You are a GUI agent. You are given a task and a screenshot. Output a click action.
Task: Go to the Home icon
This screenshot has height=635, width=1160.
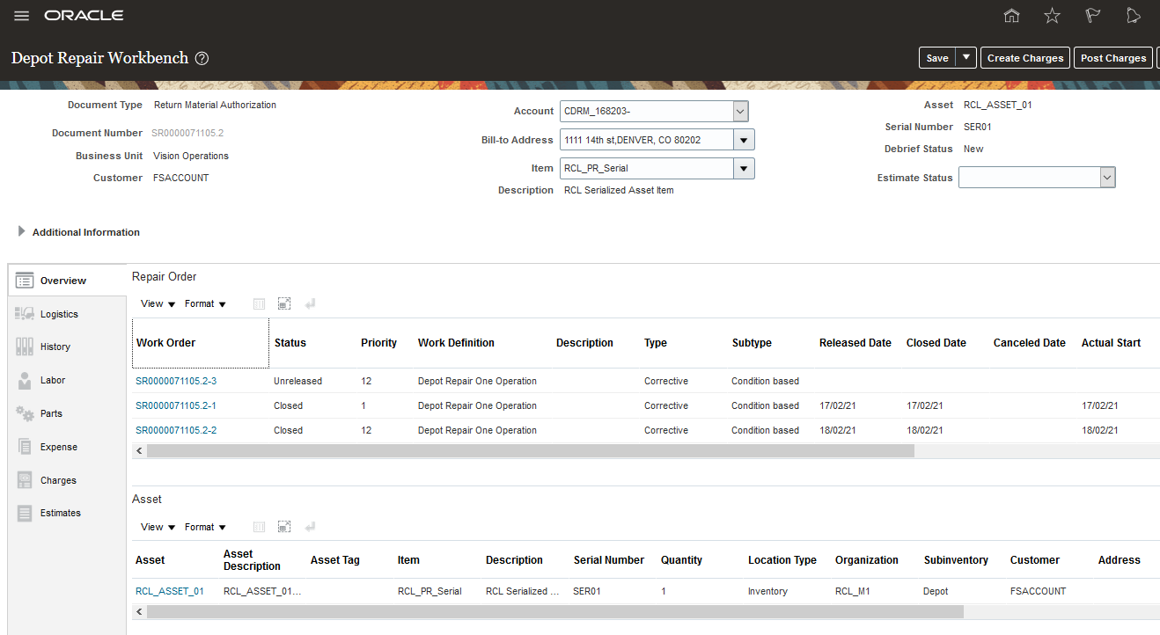[x=1012, y=16]
